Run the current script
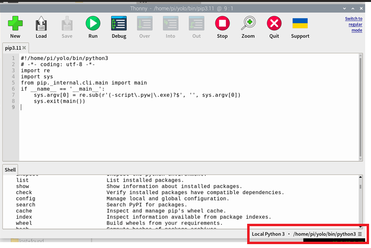Viewport: 371px width, 248px height. (x=93, y=23)
